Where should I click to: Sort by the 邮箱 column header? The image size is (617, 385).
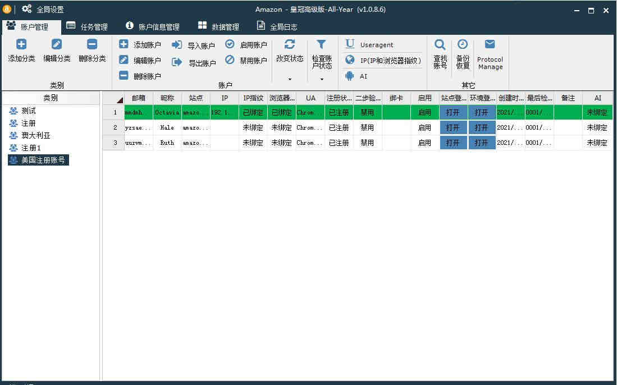139,98
